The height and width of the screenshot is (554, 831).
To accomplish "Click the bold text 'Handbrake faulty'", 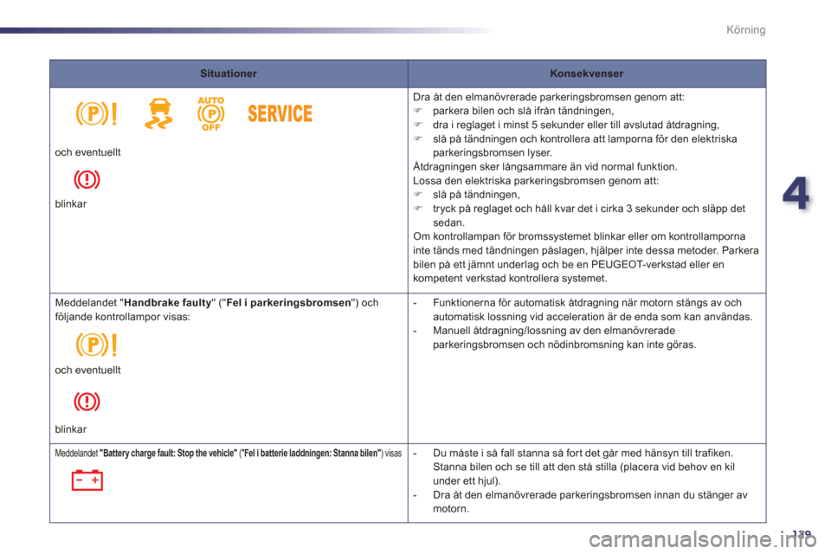I will [x=167, y=303].
